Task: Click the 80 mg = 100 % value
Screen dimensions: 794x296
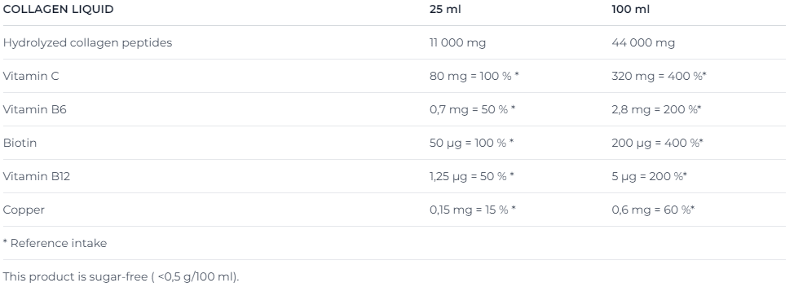Action: pyautogui.click(x=474, y=76)
